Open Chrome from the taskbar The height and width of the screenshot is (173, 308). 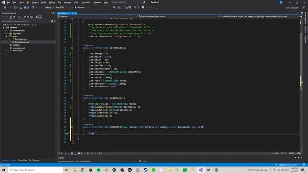click(x=83, y=170)
